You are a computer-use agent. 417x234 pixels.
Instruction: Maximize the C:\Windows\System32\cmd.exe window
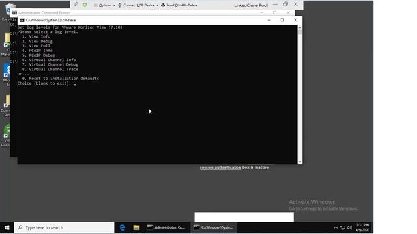(282, 20)
